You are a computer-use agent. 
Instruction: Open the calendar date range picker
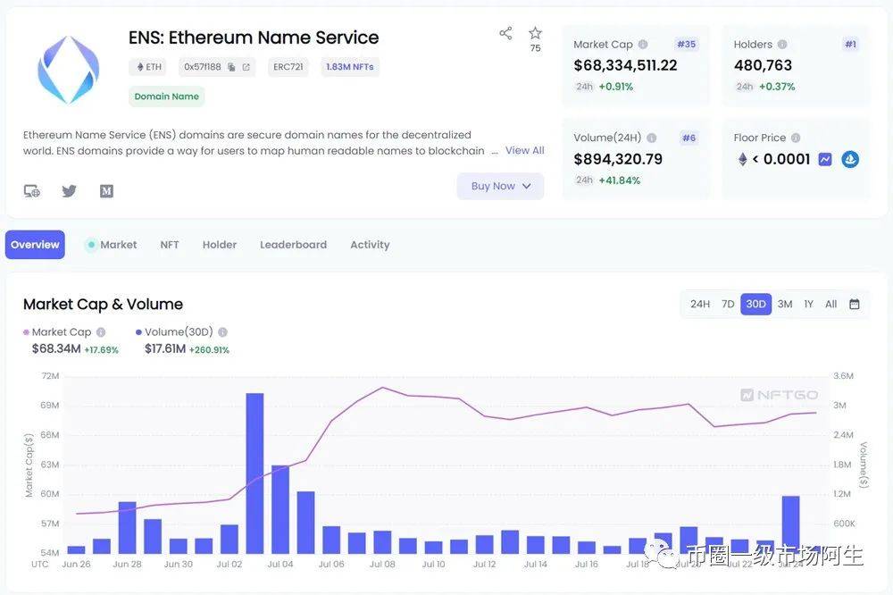click(855, 304)
